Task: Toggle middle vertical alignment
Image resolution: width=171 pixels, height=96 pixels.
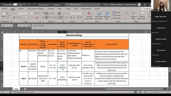Action: click(46, 13)
